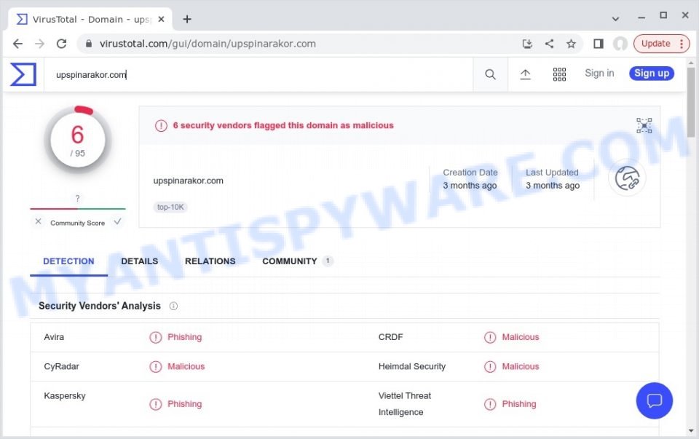699x439 pixels.
Task: Click the alert icon next to Kaspersky Phishing
Action: point(156,404)
